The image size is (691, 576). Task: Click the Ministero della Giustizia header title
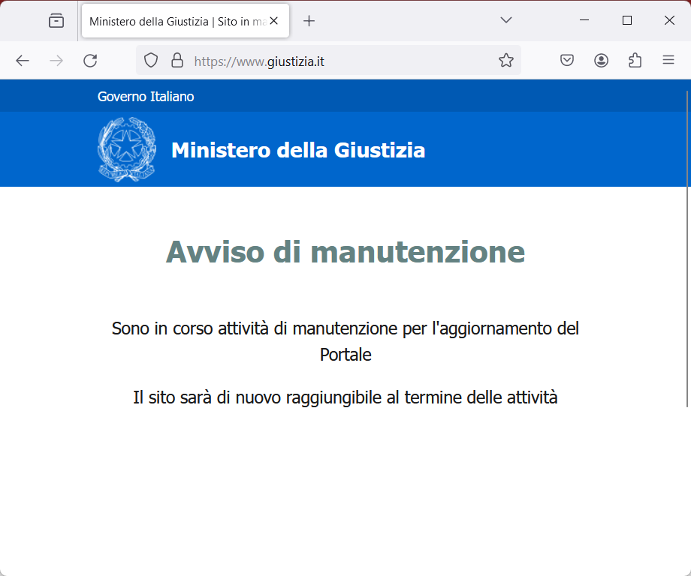[x=298, y=150]
